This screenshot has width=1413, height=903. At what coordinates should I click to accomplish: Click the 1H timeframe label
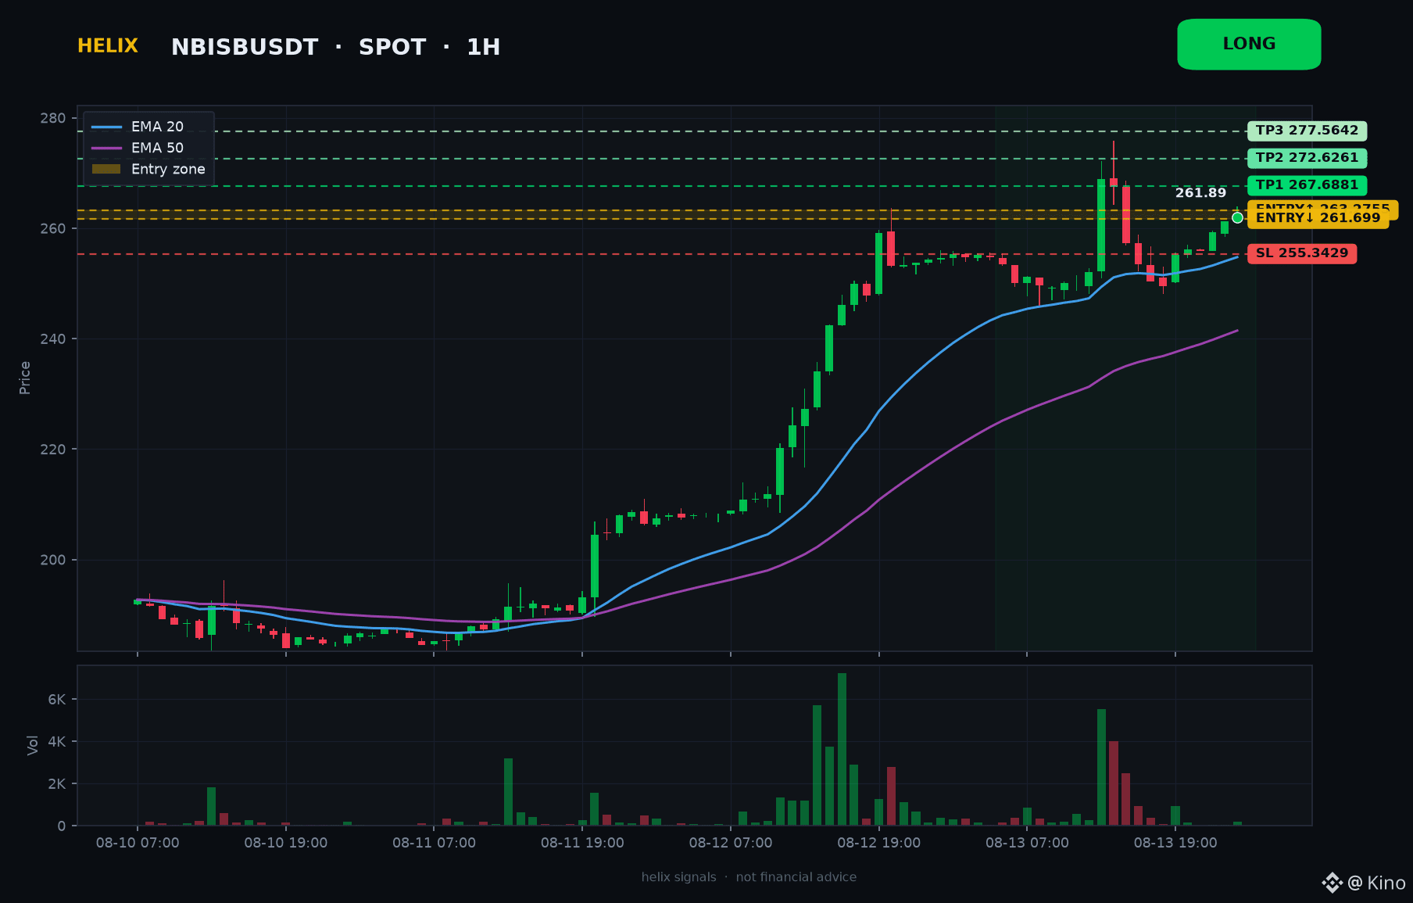coord(484,48)
